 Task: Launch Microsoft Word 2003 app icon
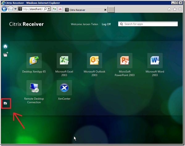(155, 60)
